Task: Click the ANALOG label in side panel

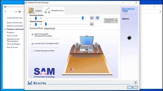Action: 126,19
